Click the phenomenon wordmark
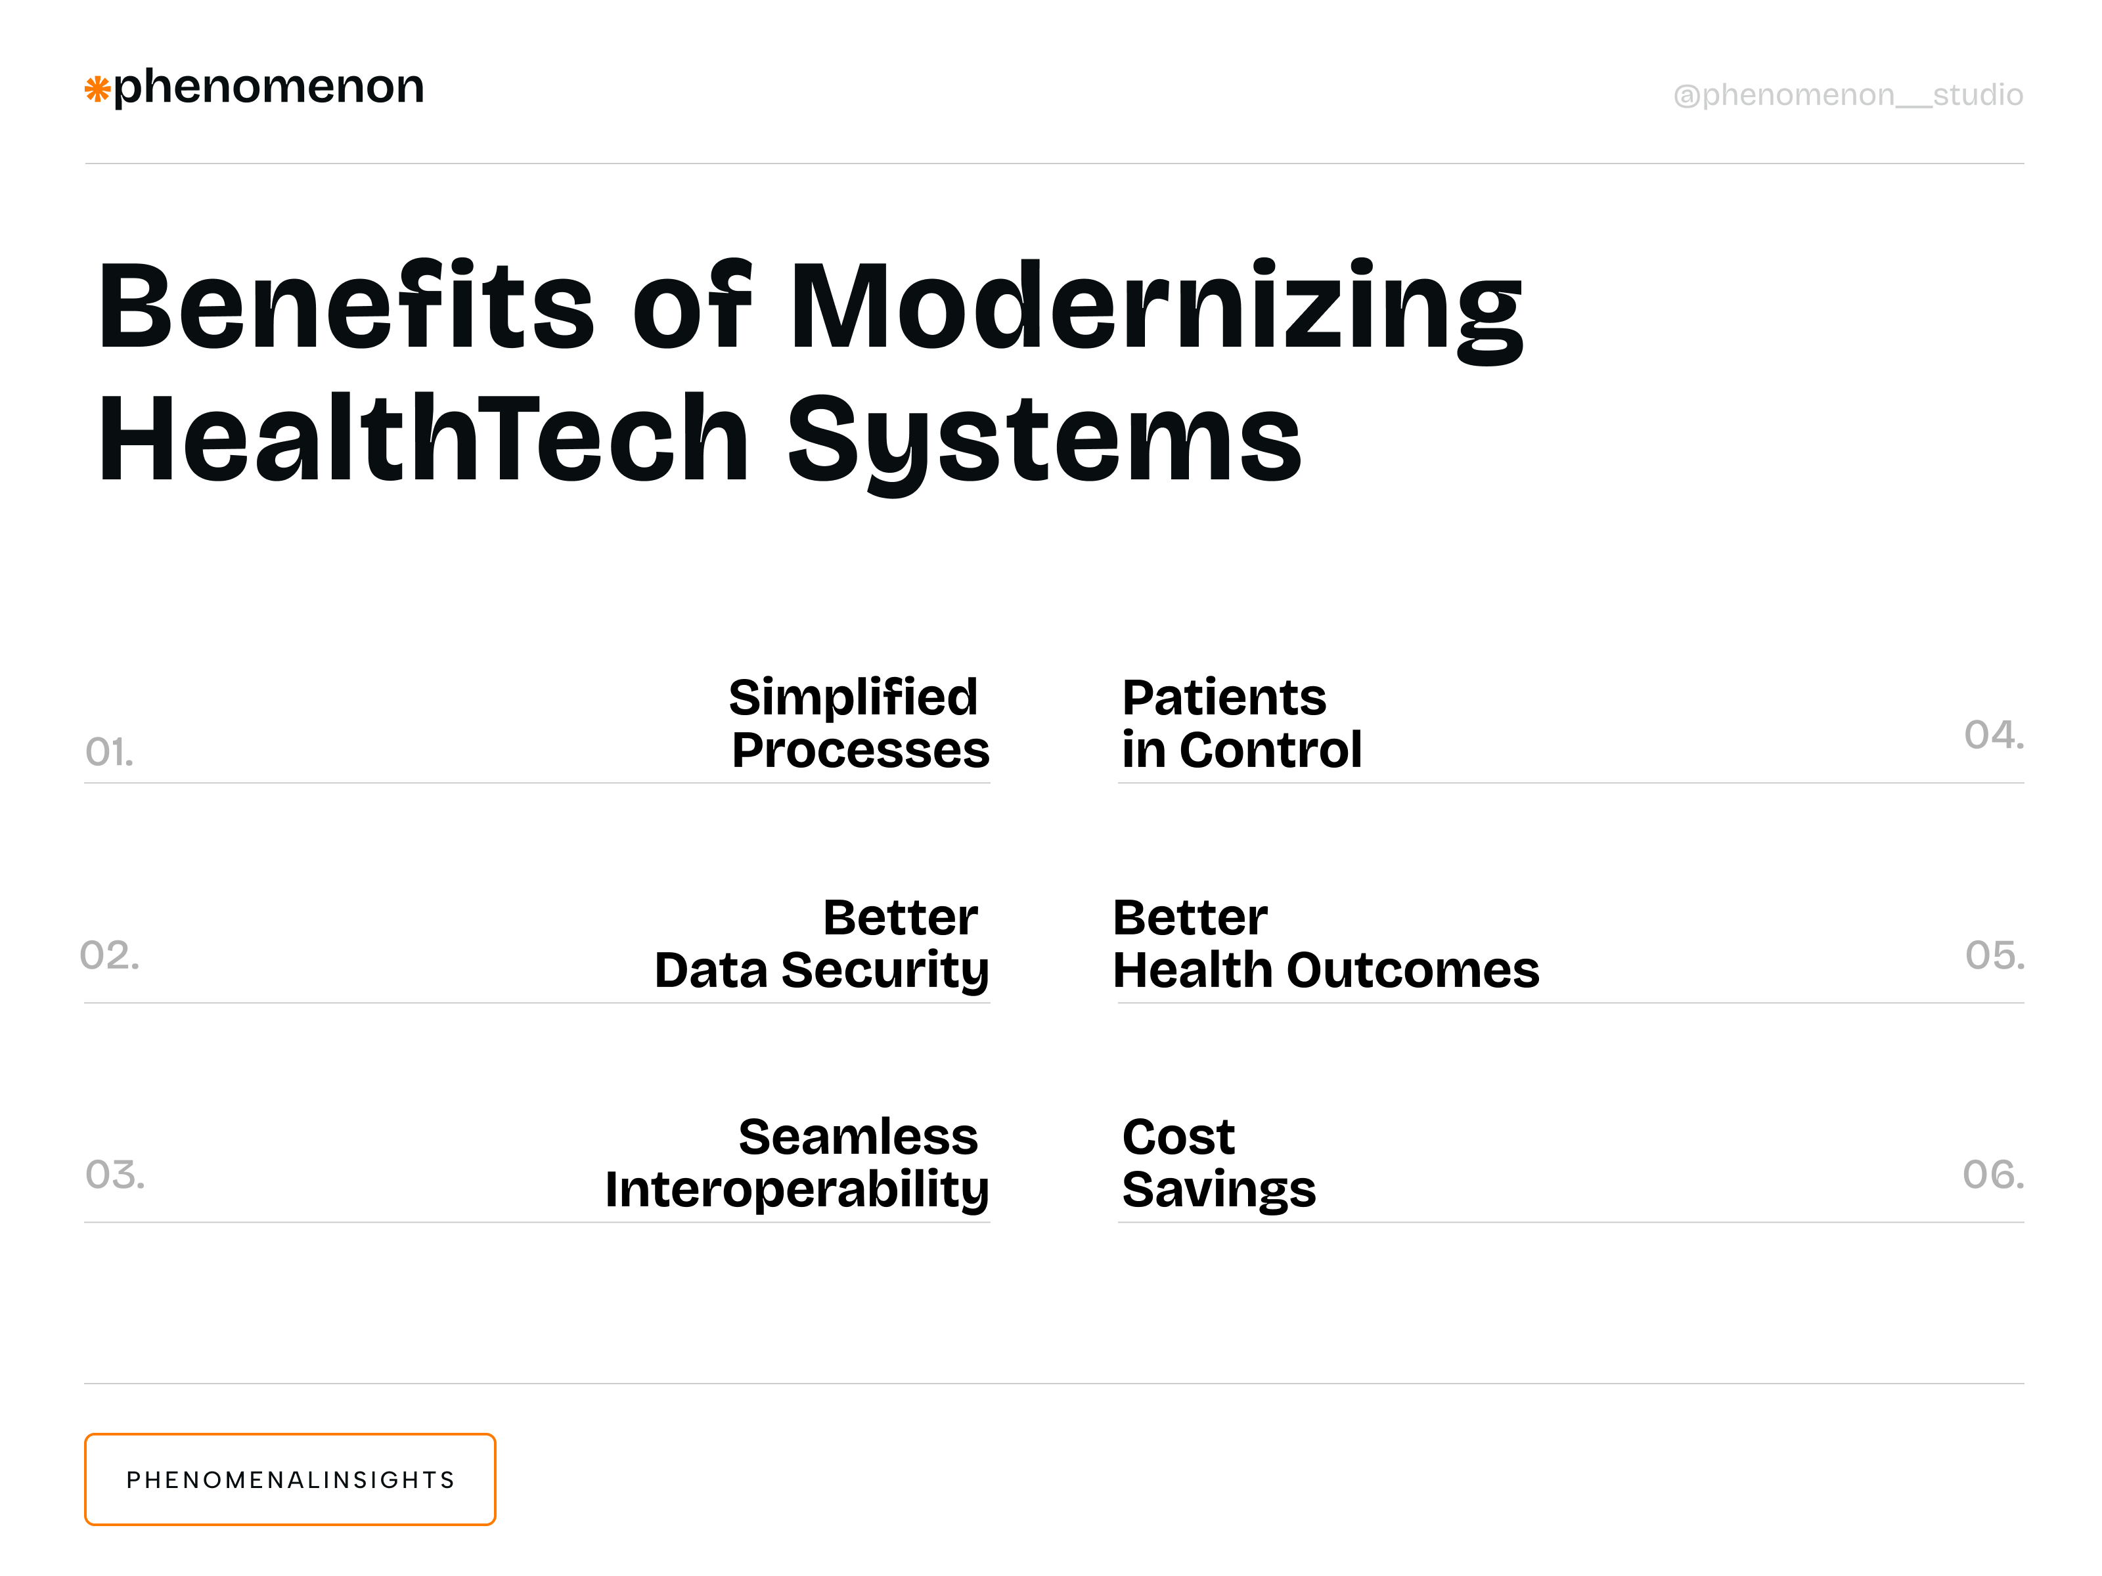 coord(268,87)
